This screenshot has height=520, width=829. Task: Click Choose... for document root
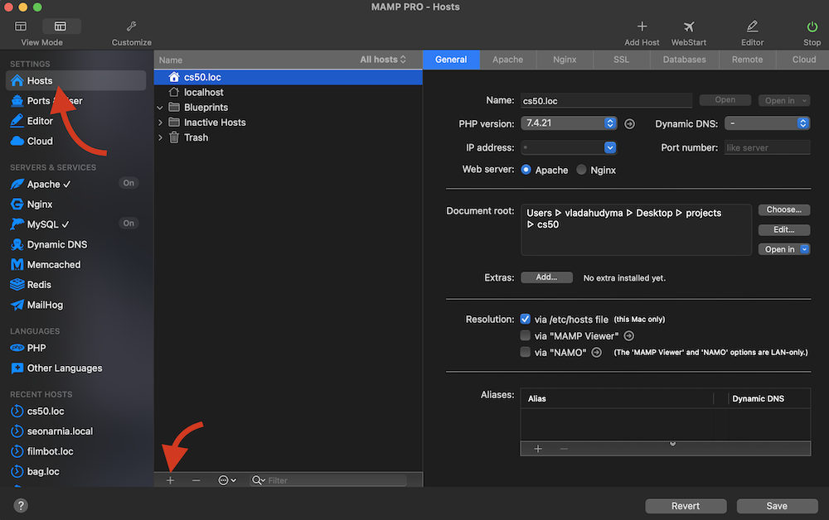click(783, 210)
